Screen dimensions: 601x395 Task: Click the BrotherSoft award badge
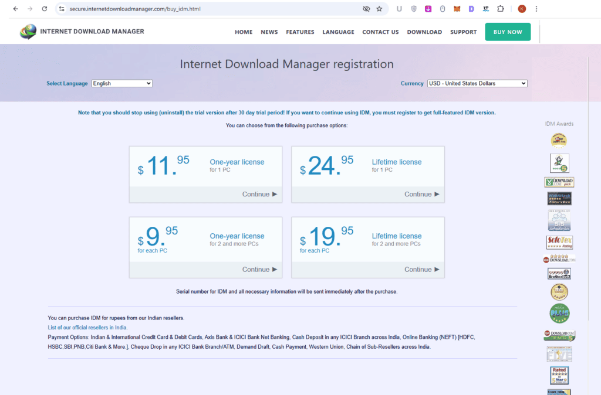[559, 273]
